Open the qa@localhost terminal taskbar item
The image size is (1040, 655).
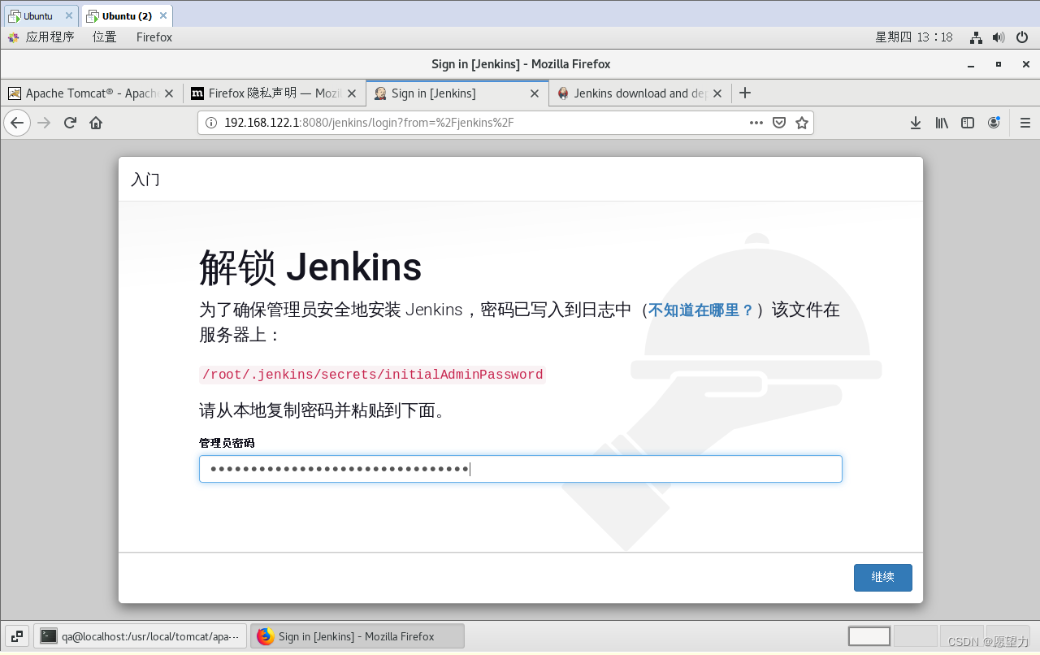140,636
